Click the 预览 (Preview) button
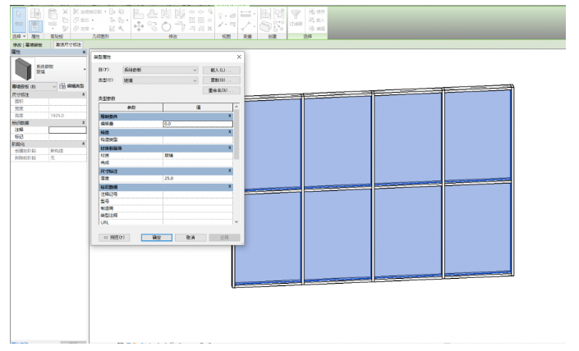 (x=115, y=237)
